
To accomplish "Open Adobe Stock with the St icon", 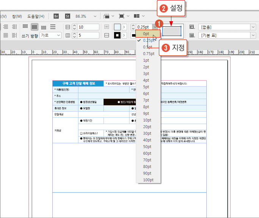I will coord(67,16).
